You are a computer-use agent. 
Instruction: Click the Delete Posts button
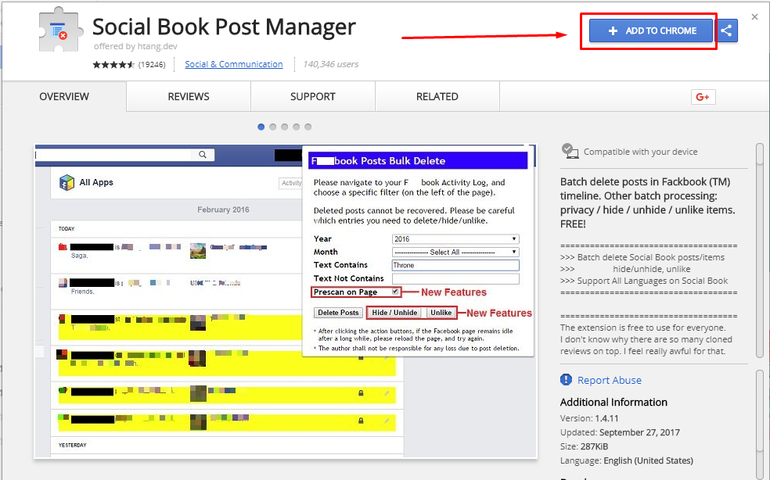[x=338, y=313]
